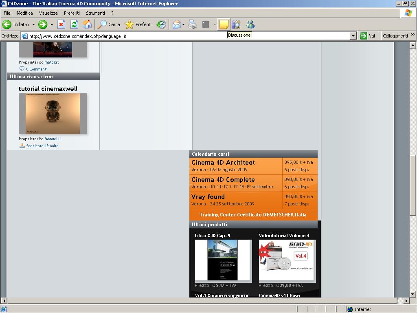Open the tutorial cinemaxwell thumbnail image

[53, 114]
